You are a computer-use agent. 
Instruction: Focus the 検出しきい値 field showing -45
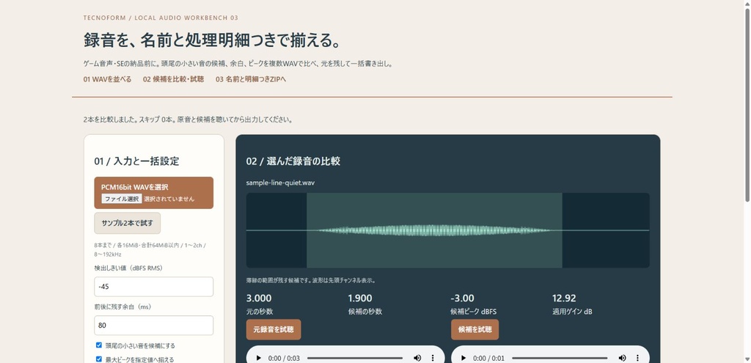pos(154,287)
